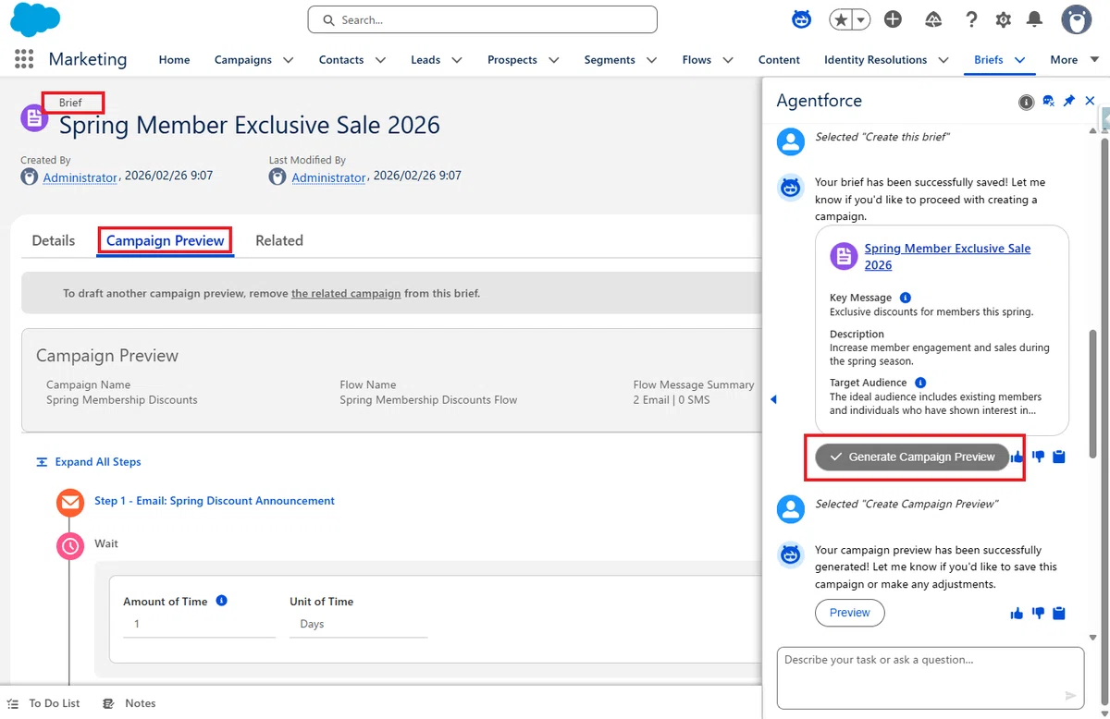
Task: Open the Setup gear icon
Action: (1004, 19)
